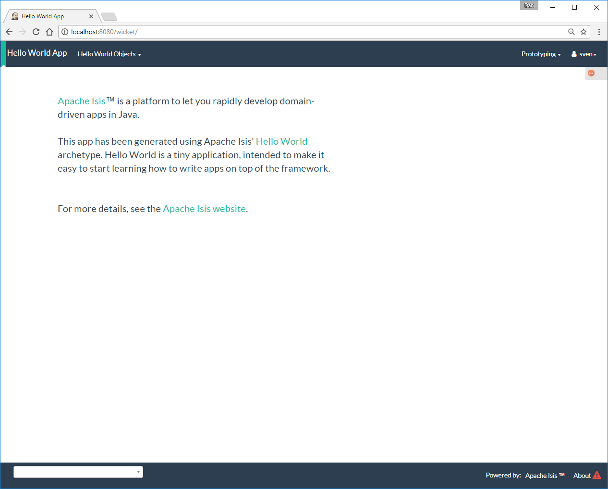Open the Hello World archetype link
The image size is (608, 489).
click(x=281, y=141)
